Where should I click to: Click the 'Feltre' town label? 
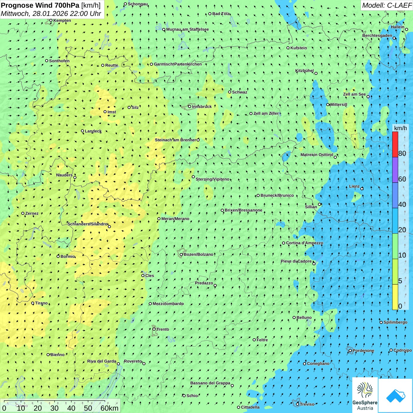(262, 340)
